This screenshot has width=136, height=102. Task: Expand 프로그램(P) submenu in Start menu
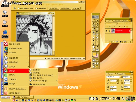tap(16, 58)
